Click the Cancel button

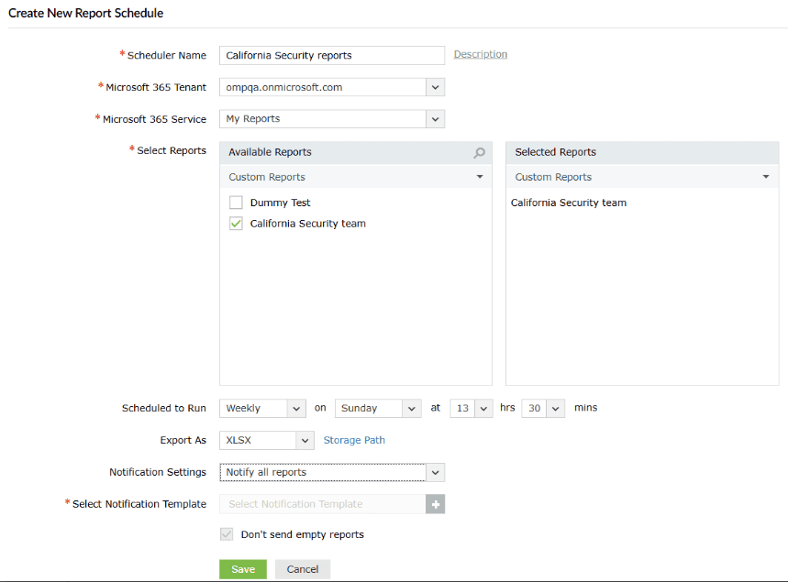coord(302,568)
